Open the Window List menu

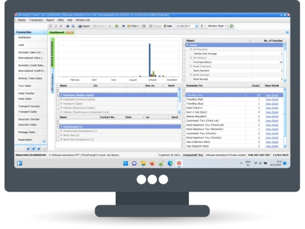click(x=82, y=20)
